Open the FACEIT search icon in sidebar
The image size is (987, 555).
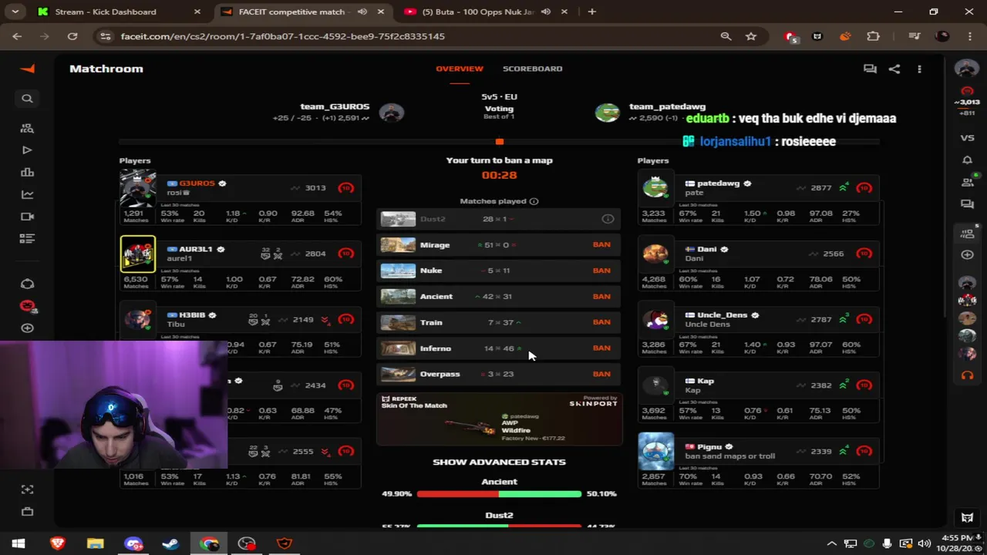point(27,99)
